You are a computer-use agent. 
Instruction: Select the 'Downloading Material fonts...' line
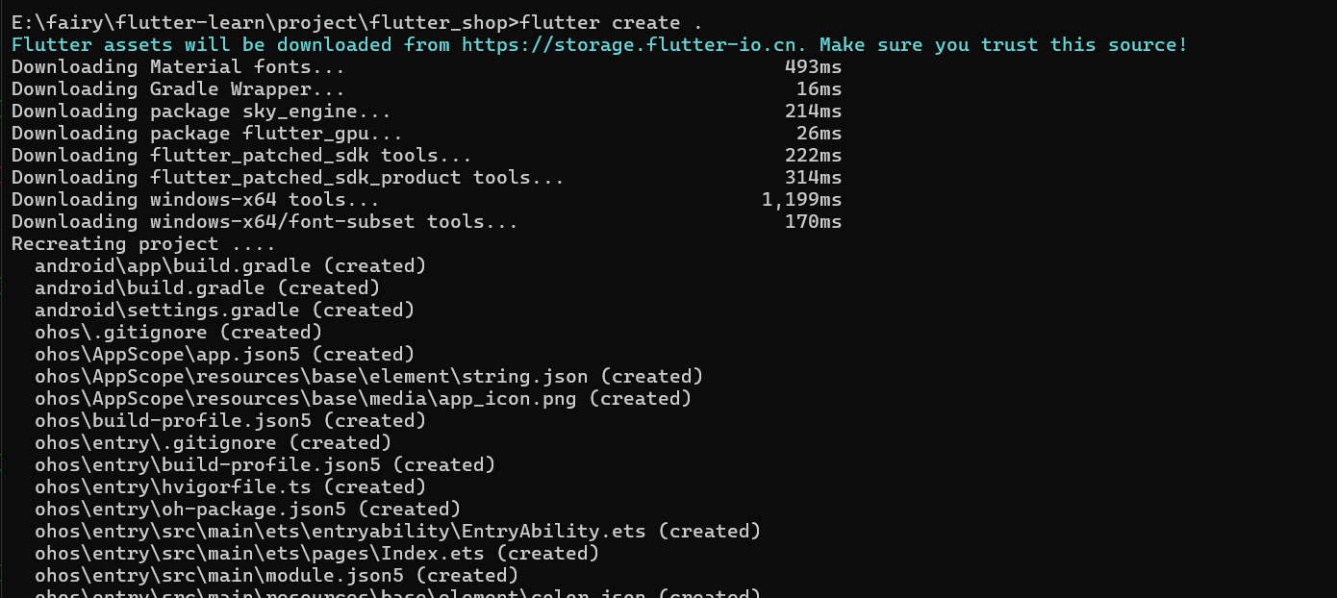(178, 66)
